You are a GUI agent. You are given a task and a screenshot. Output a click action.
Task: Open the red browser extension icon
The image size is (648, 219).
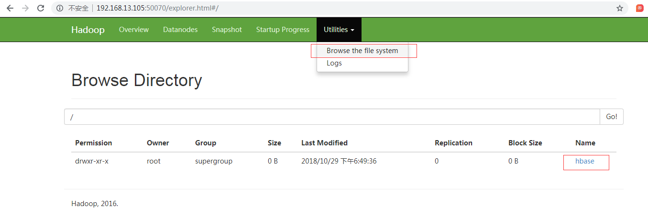point(639,8)
